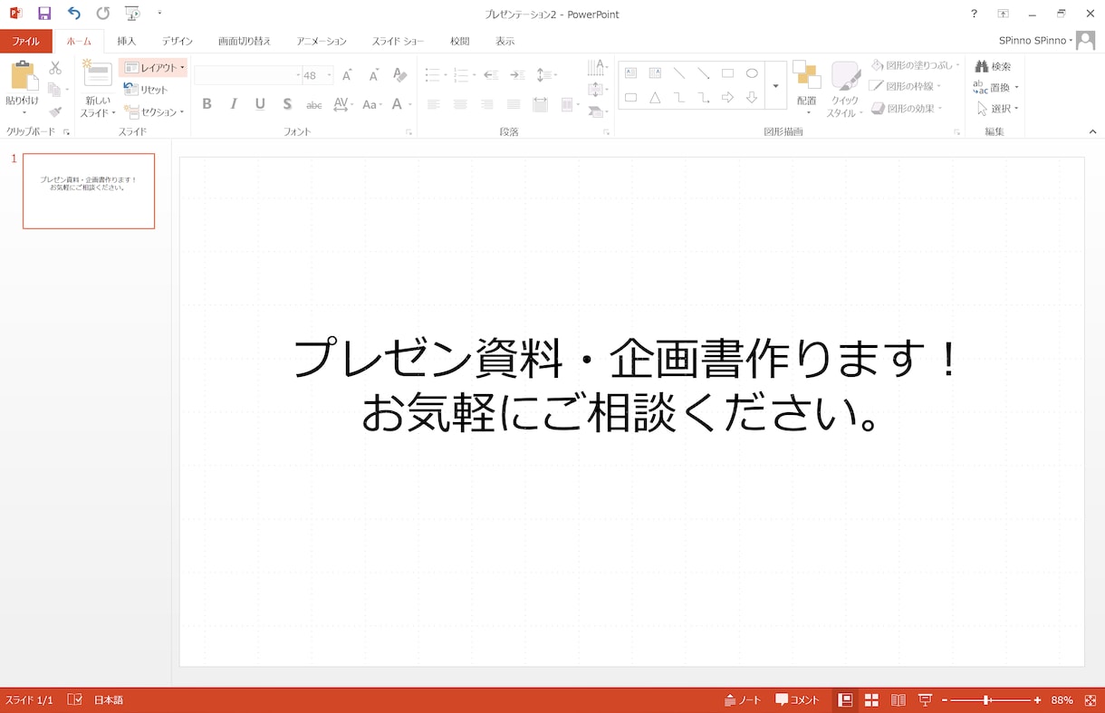Click the Redo icon in quick access toolbar
Screen dimensions: 1105x713
click(102, 14)
